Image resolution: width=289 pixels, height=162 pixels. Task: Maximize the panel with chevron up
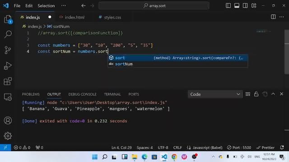273,94
